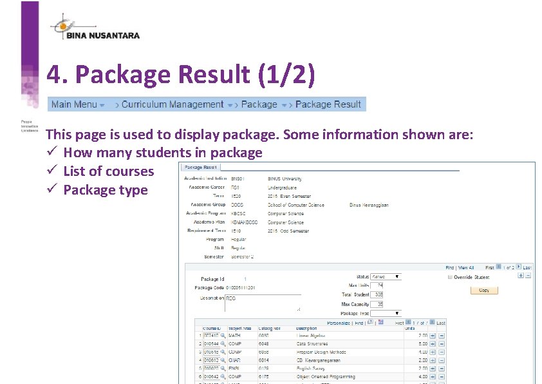Click the add row plus icon

point(520,276)
